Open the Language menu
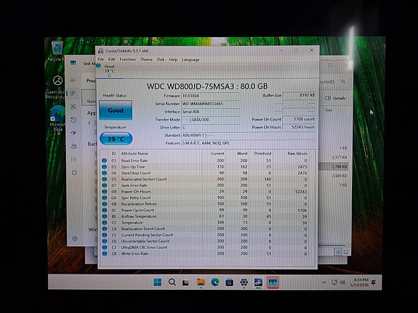The image size is (418, 313). [190, 60]
